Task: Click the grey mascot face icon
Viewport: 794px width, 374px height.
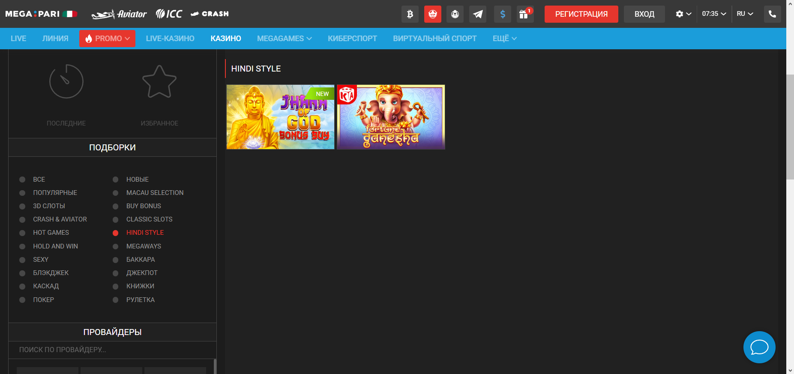Action: (455, 14)
